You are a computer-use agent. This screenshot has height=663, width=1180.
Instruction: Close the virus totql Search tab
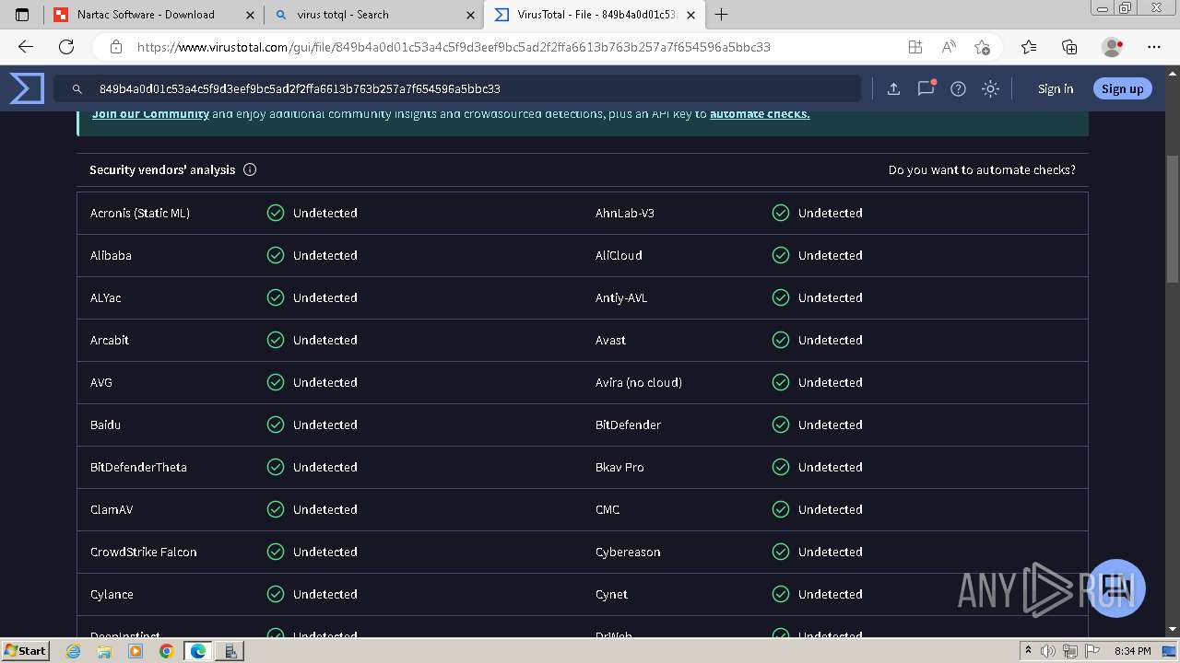tap(470, 15)
